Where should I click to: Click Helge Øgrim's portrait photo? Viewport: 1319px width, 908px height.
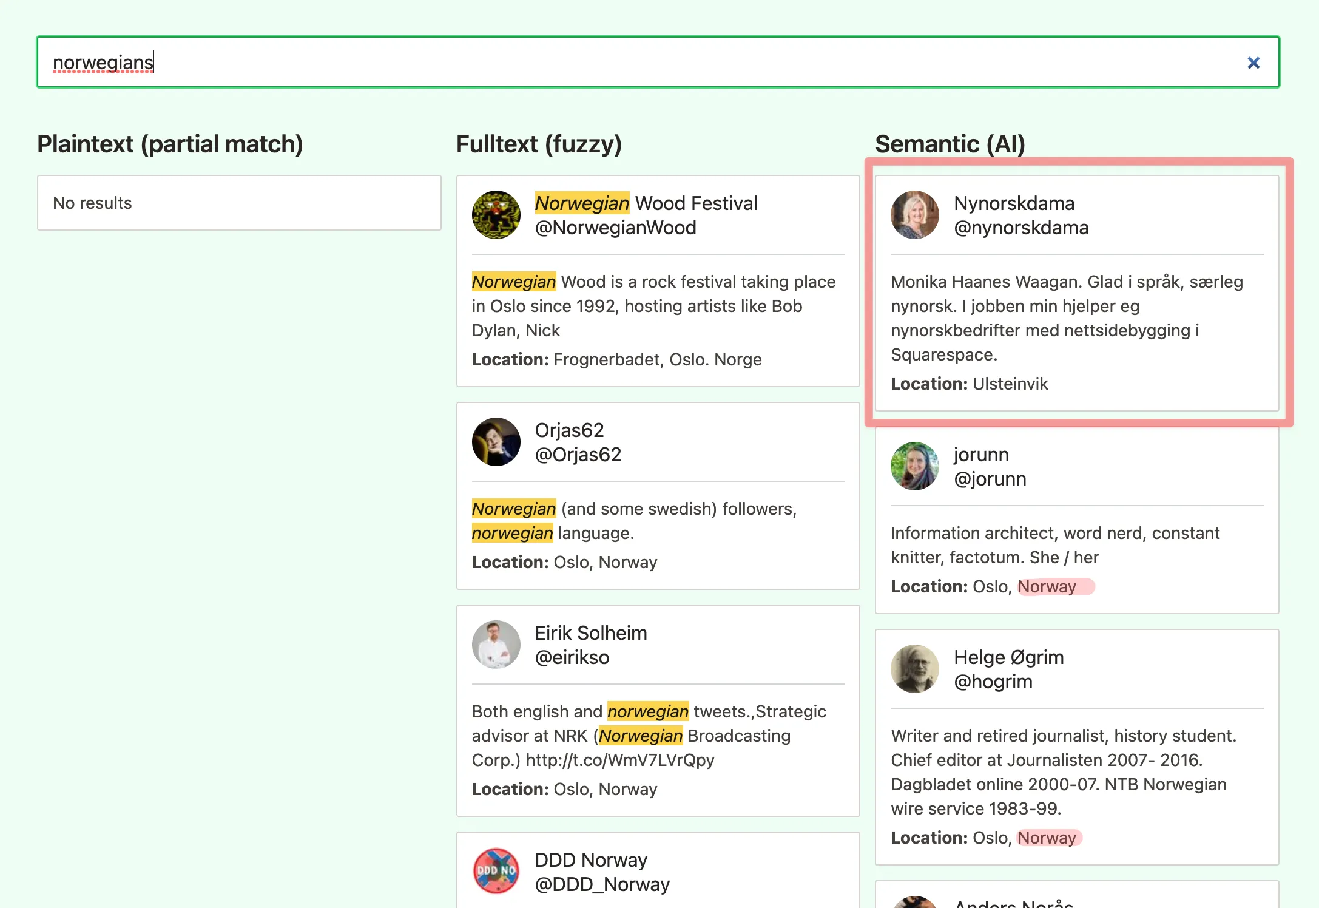click(914, 668)
